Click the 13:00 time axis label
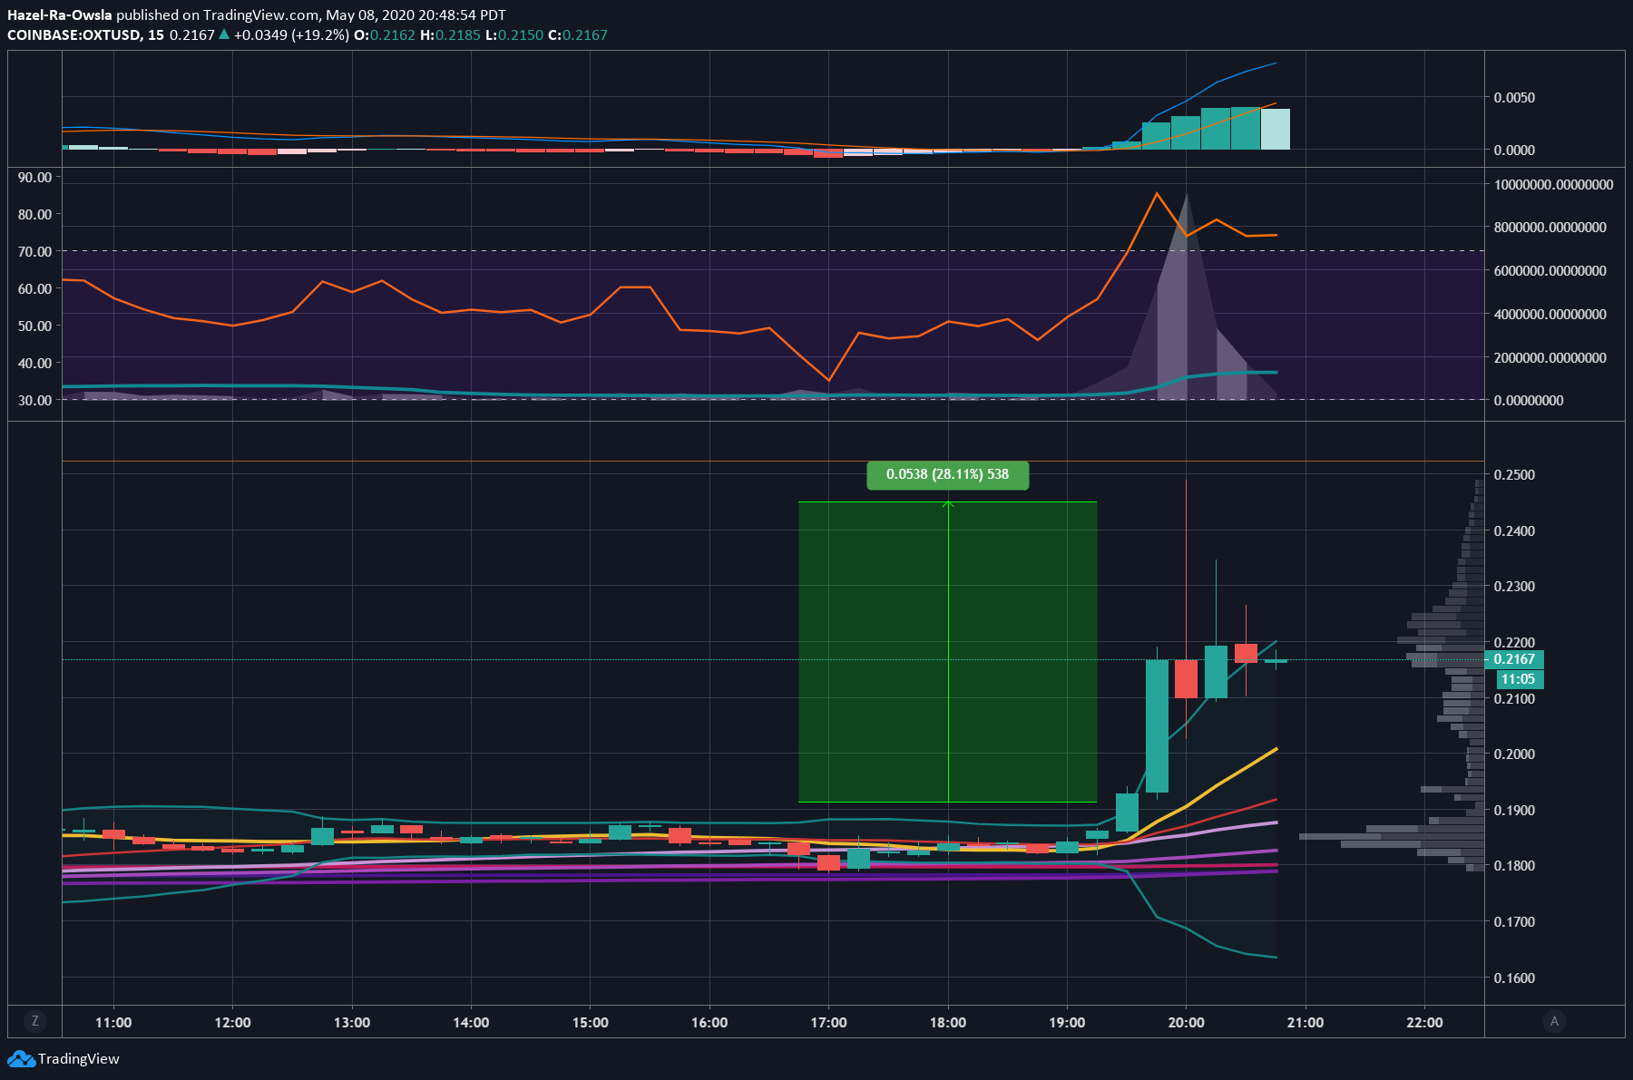 point(352,1022)
